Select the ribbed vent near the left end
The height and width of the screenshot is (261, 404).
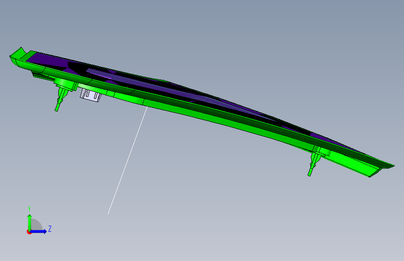(x=41, y=75)
